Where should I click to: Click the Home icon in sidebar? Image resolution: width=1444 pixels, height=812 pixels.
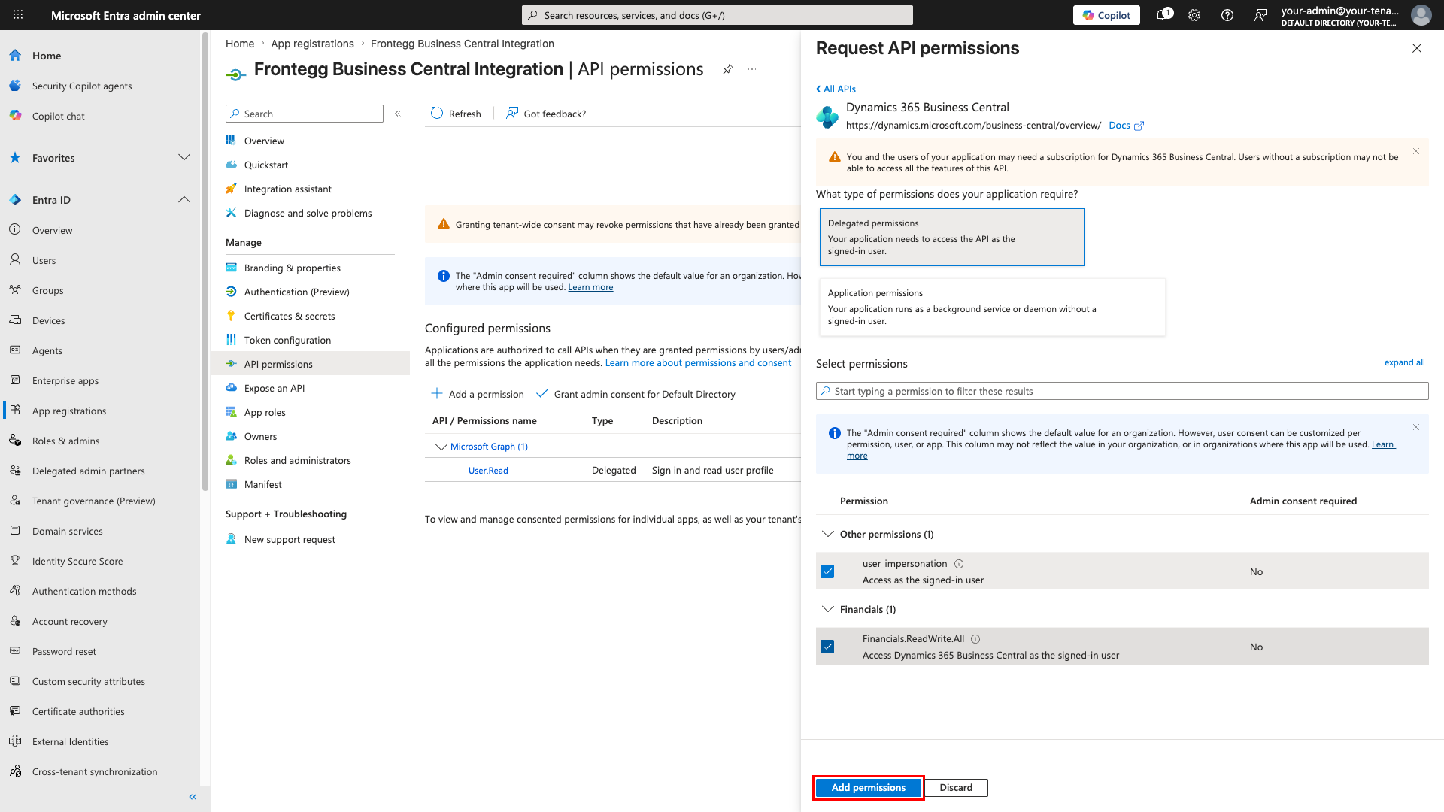coord(15,56)
